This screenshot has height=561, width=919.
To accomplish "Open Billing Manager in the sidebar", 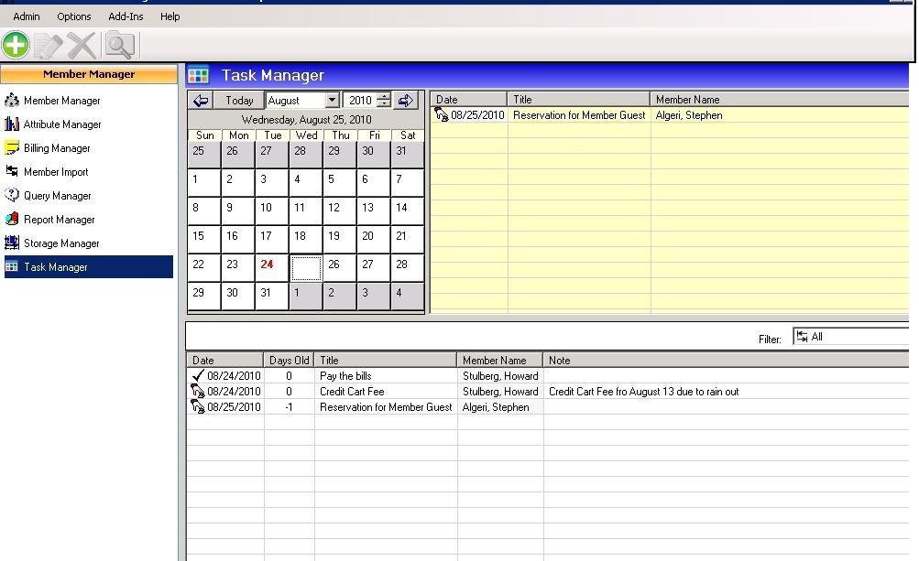I will [56, 148].
